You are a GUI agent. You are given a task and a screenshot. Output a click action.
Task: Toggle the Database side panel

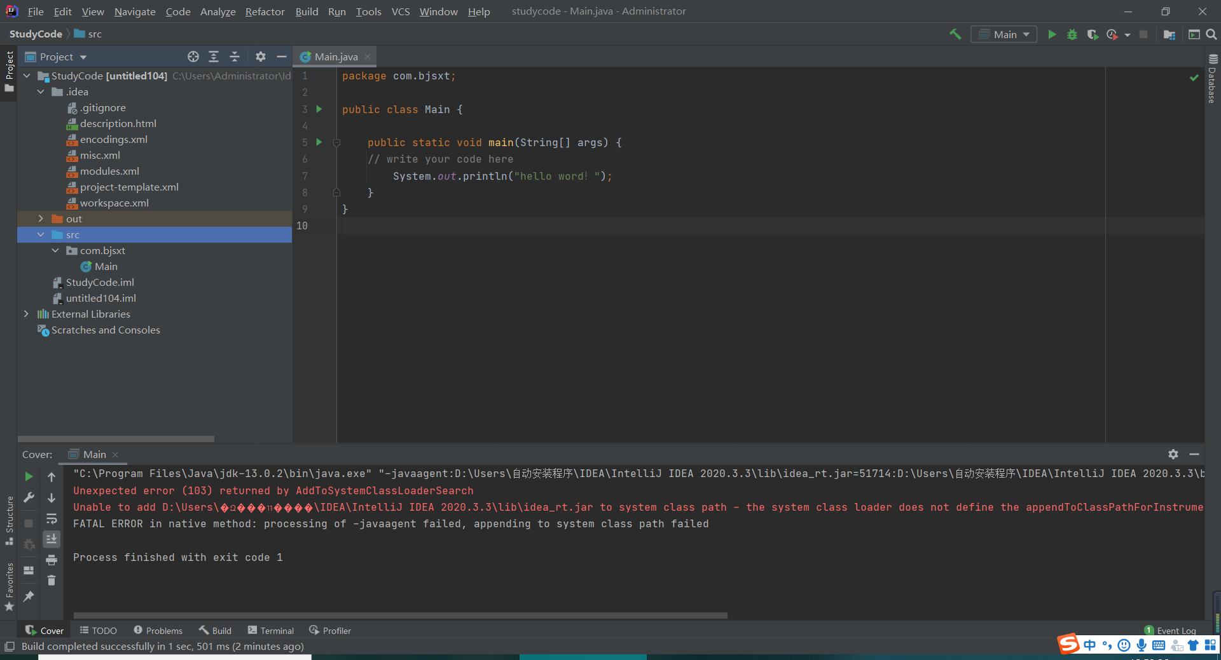pyautogui.click(x=1213, y=79)
